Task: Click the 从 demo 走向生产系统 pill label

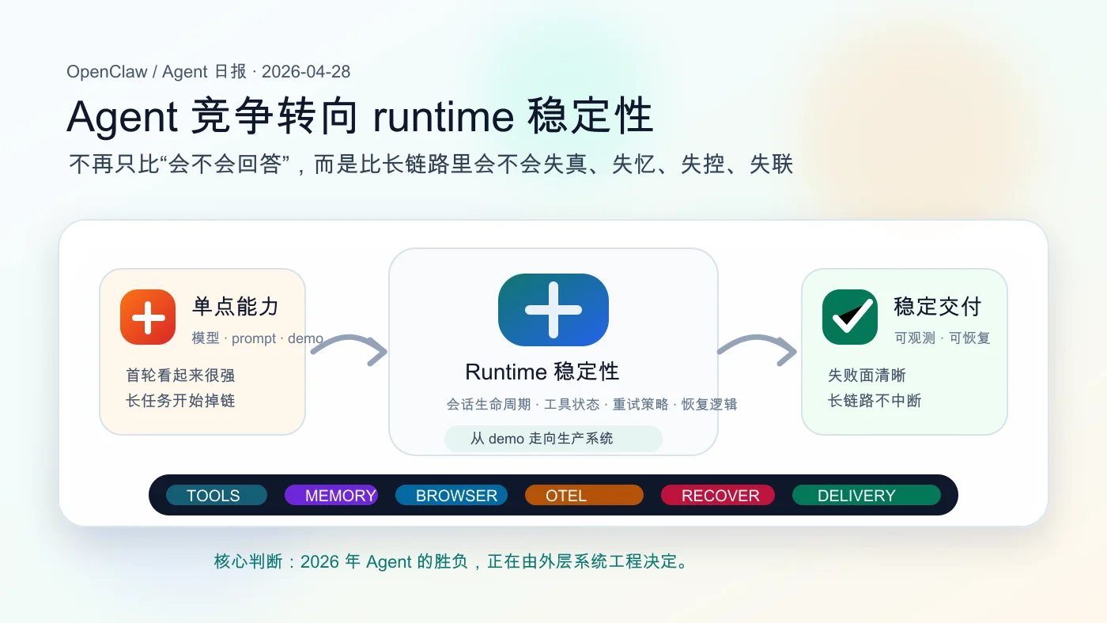Action: click(553, 439)
